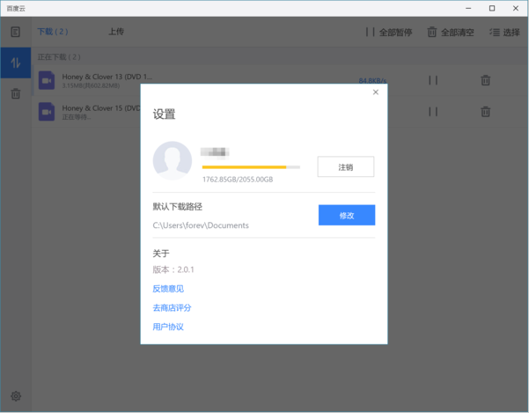Delete the Honey & Clover 13 download

point(486,80)
